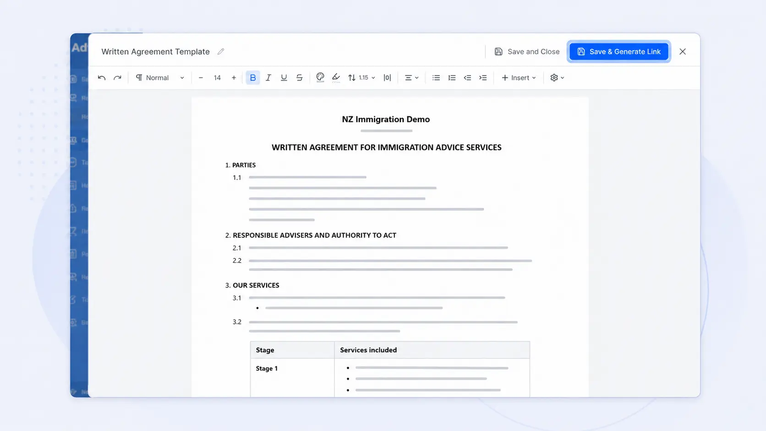This screenshot has width=766, height=431.
Task: Insert a numbered list
Action: 452,78
